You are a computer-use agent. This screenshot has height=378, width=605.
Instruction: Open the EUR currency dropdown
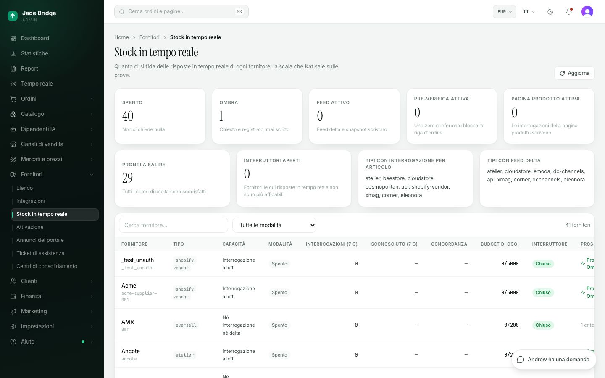coord(504,12)
